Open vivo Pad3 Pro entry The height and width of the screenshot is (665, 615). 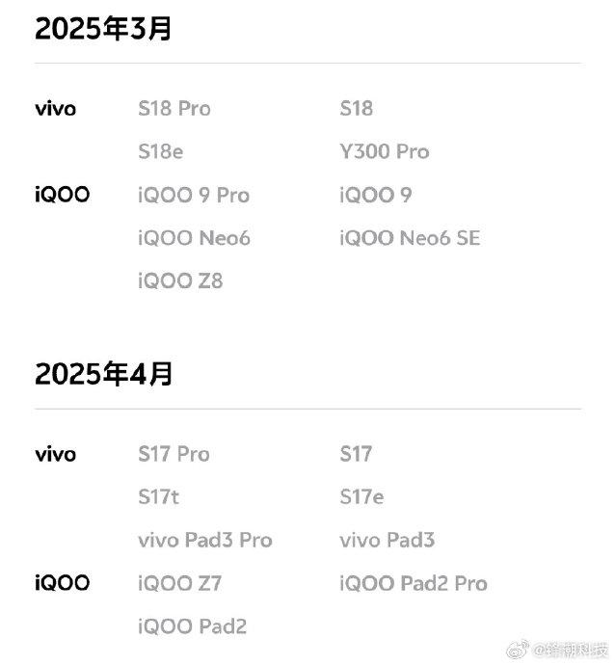click(205, 541)
